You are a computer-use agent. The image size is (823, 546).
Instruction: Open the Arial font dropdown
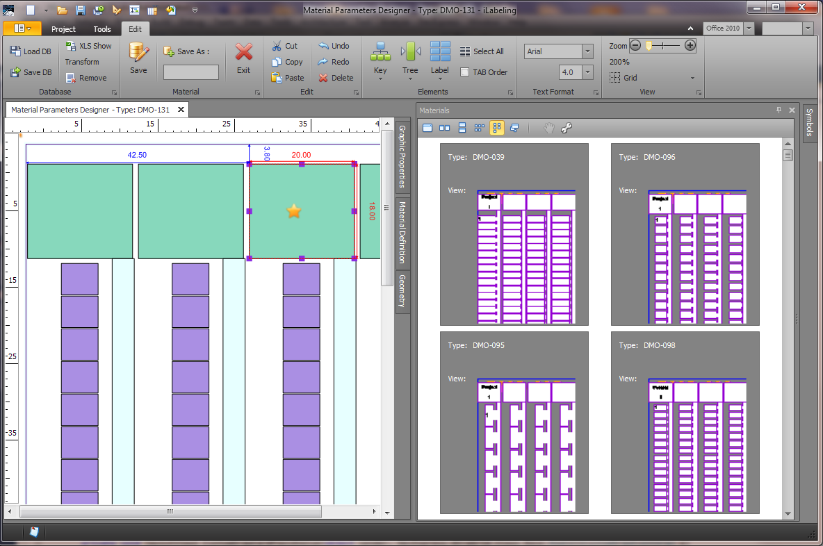(588, 51)
